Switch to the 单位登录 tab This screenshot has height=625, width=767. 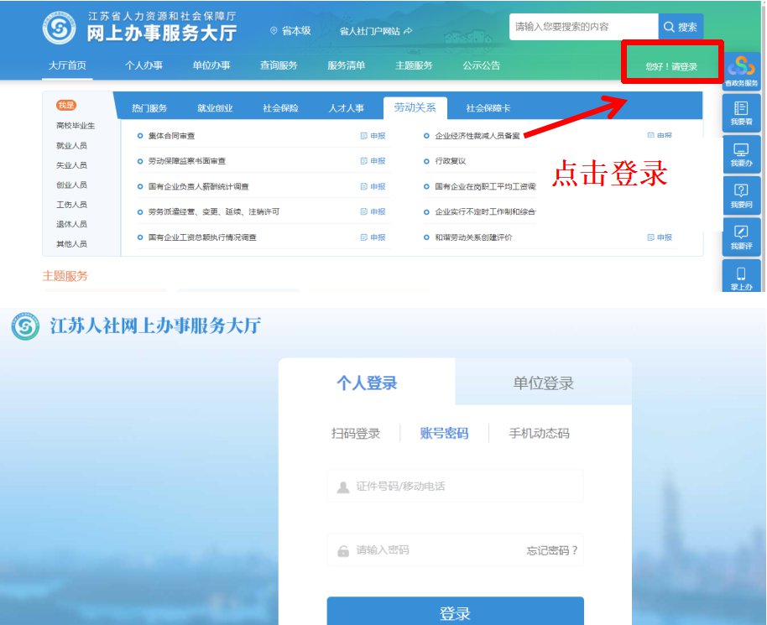[543, 383]
